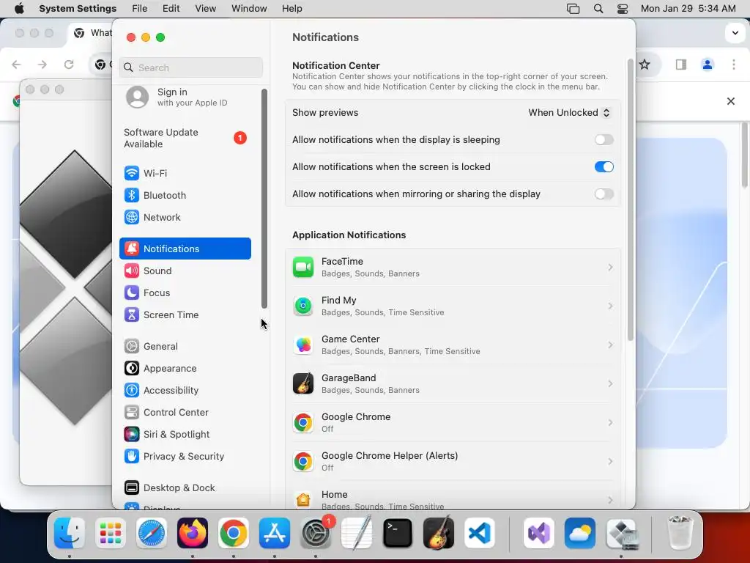The height and width of the screenshot is (563, 750).
Task: Open Software Update Available item
Action: (x=185, y=139)
